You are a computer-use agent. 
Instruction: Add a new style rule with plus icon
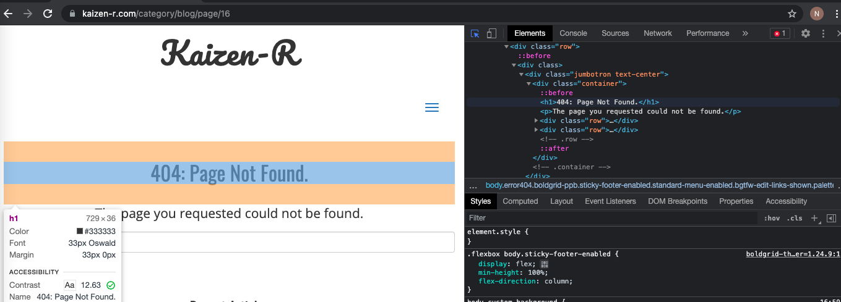814,218
